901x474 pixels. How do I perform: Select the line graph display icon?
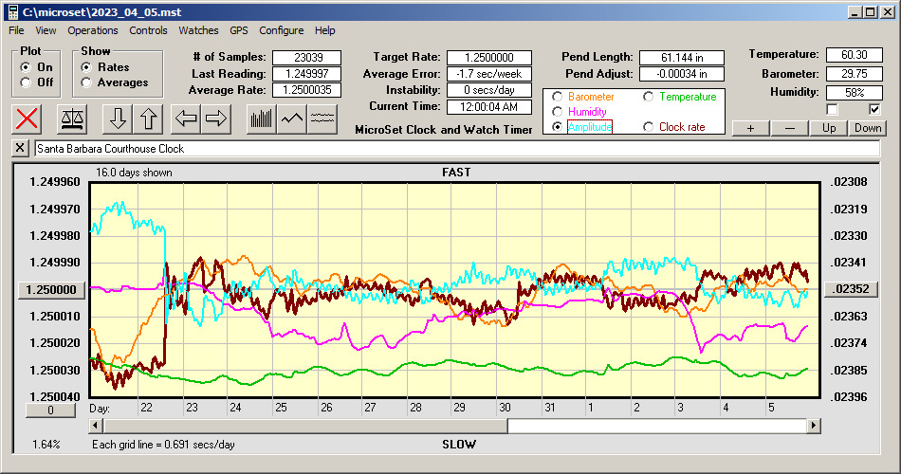click(x=292, y=118)
